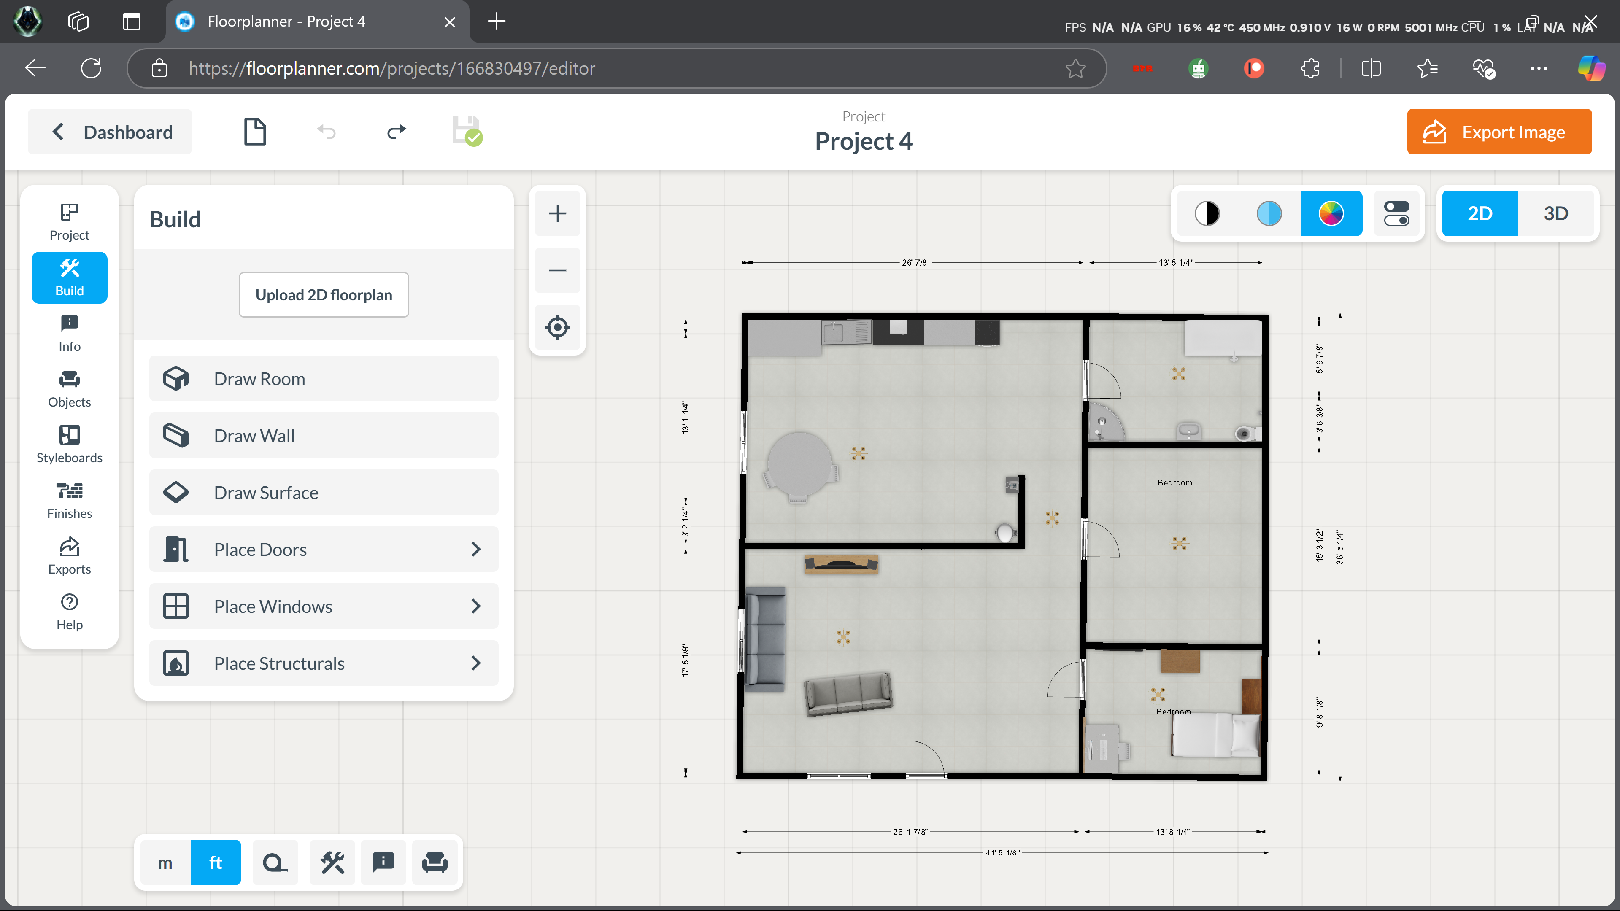This screenshot has height=911, width=1620.
Task: Click the search tool in bottom toolbar
Action: (275, 862)
